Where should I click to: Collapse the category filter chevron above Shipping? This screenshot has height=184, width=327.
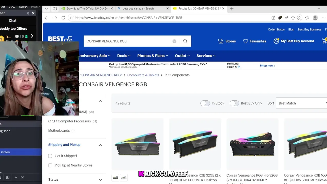coord(100,101)
